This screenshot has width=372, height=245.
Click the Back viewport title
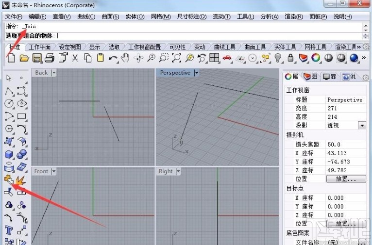(41, 73)
